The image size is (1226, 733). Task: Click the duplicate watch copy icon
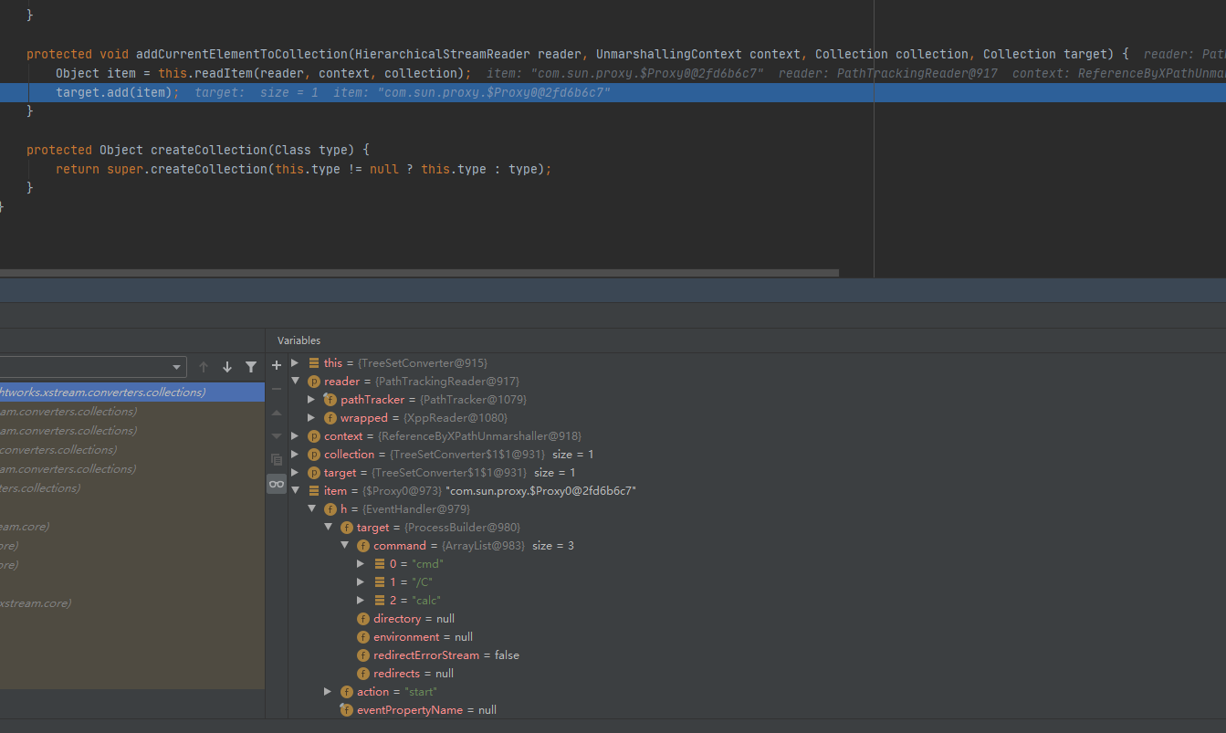coord(277,460)
